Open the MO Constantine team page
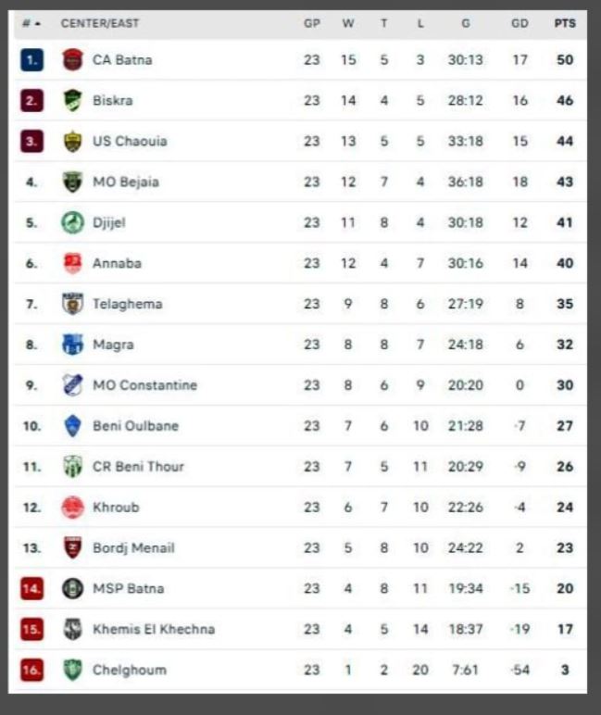The width and height of the screenshot is (601, 715). click(144, 385)
